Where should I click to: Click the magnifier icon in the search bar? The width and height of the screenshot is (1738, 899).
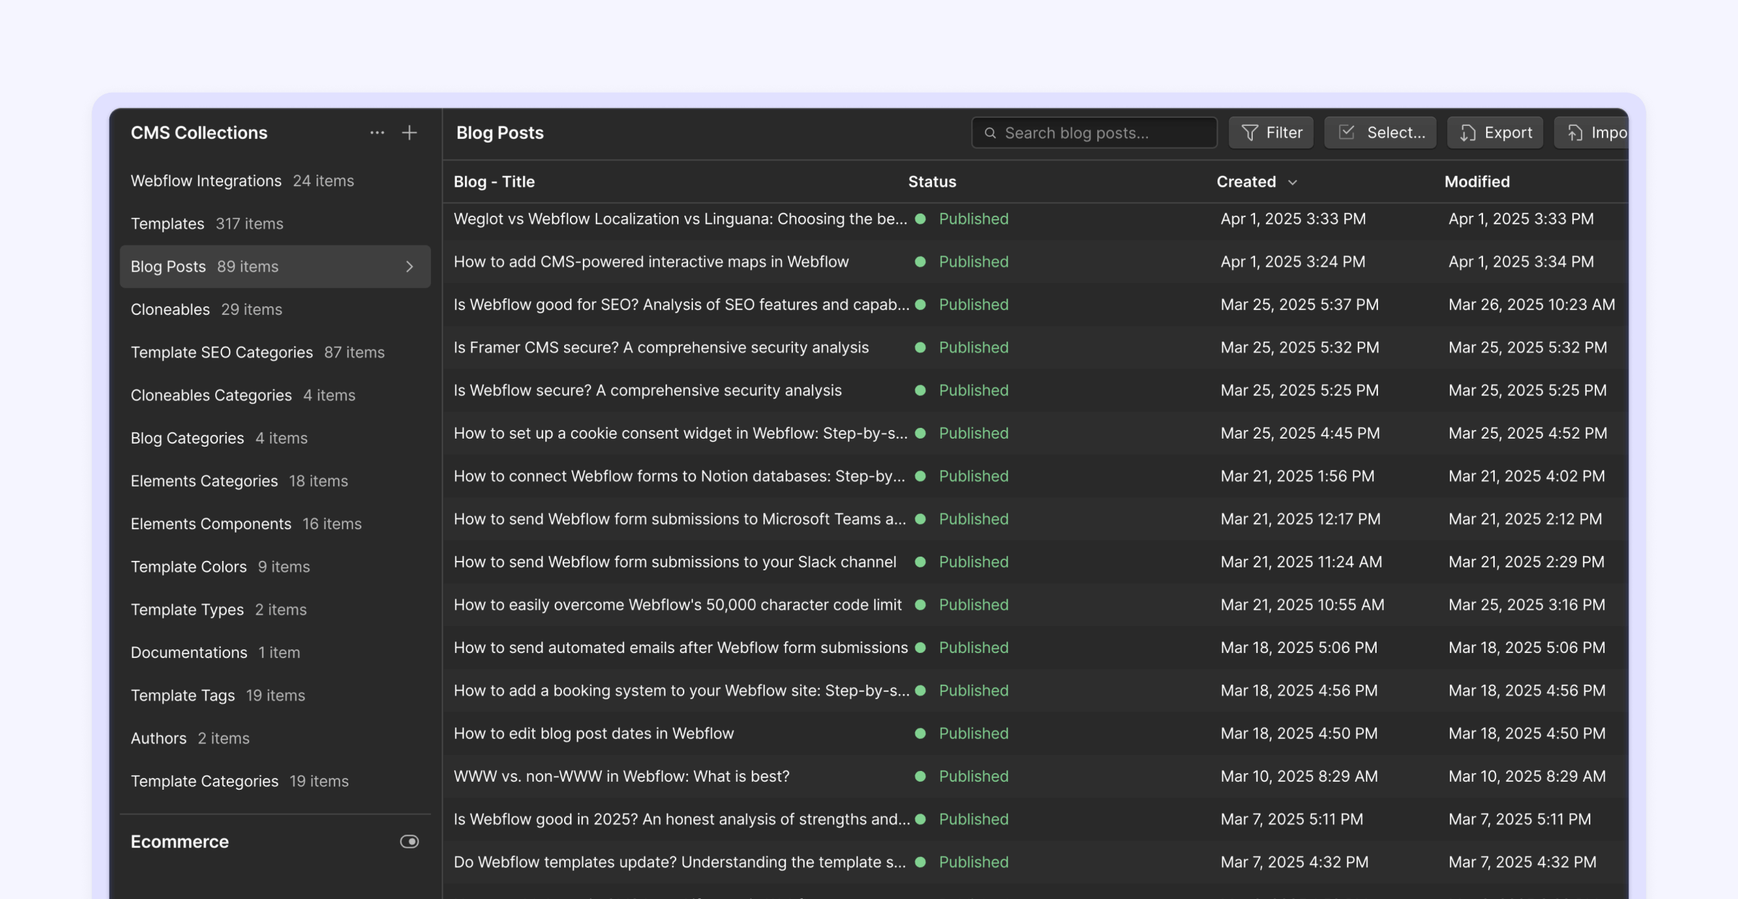(990, 132)
